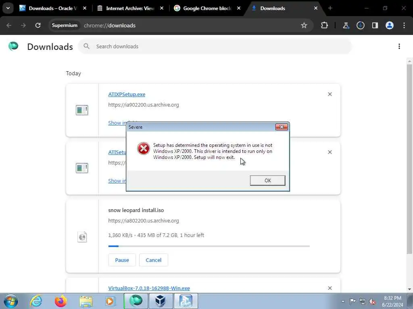
Task: Open the browser three-dot menu
Action: pyautogui.click(x=404, y=25)
